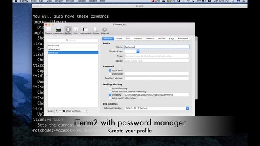The image size is (260, 146).
Task: Click the Profile Name column header
Action: tap(73, 45)
